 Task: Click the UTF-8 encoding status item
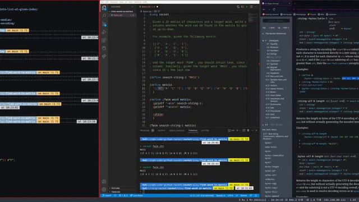pyautogui.click(x=231, y=196)
